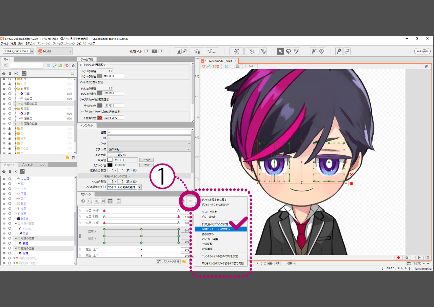434x307 pixels.
Task: Choose 動きの反転 from the menu
Action: tap(208, 234)
